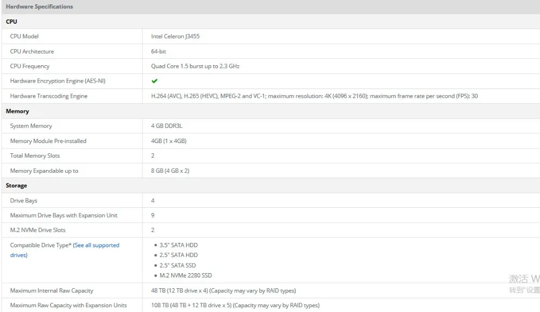Viewport: 540px width, 312px height.
Task: Click the Storage section heading
Action: [x=16, y=185]
